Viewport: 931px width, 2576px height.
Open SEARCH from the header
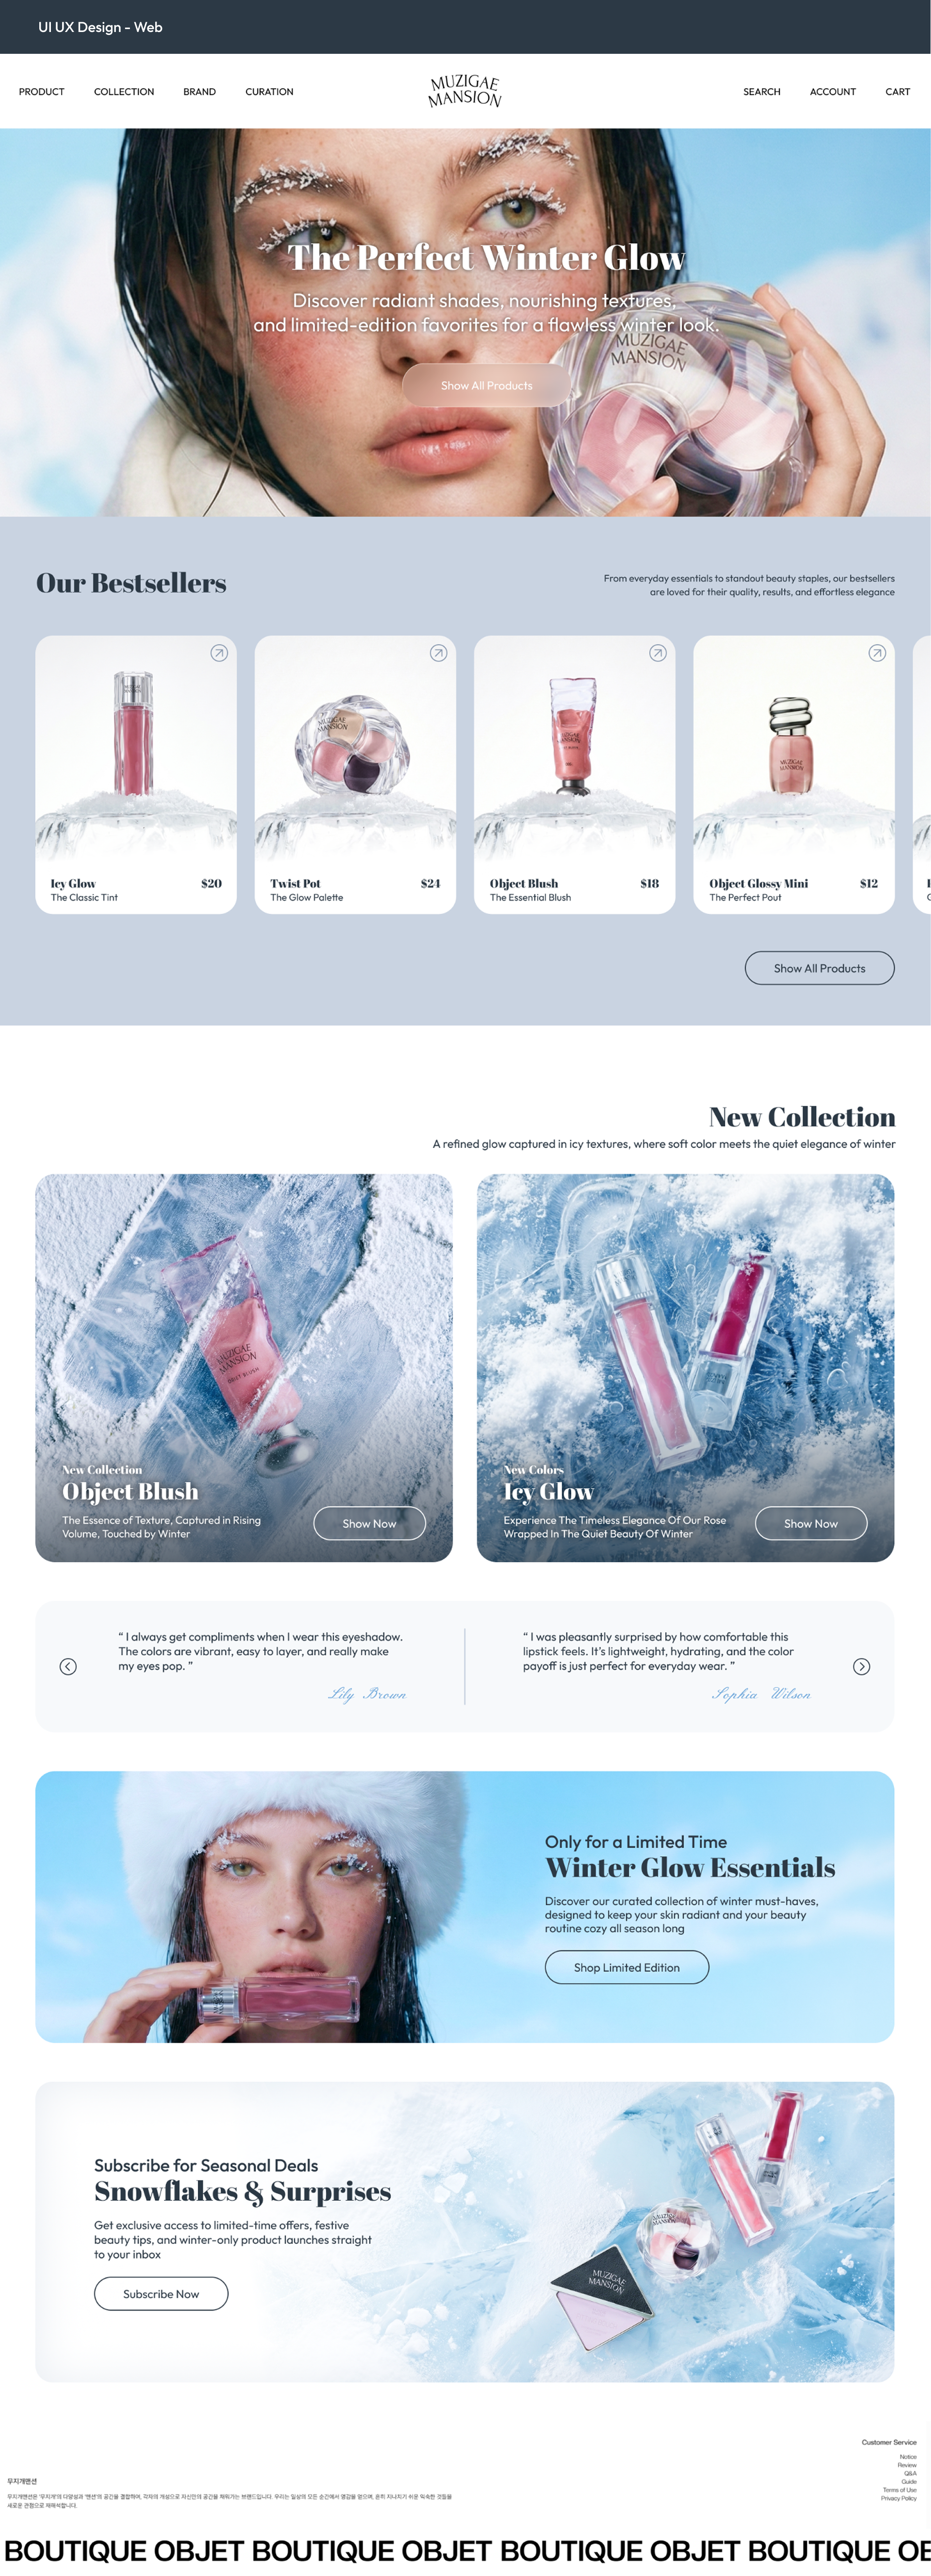pyautogui.click(x=761, y=92)
